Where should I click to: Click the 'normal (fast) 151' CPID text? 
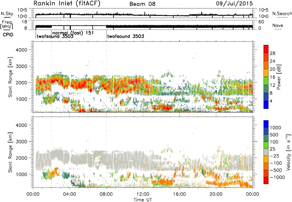tap(73, 33)
